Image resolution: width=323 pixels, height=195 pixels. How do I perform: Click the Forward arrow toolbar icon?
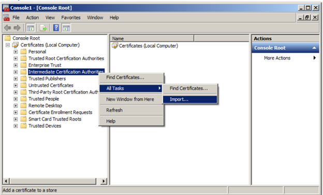point(17,27)
